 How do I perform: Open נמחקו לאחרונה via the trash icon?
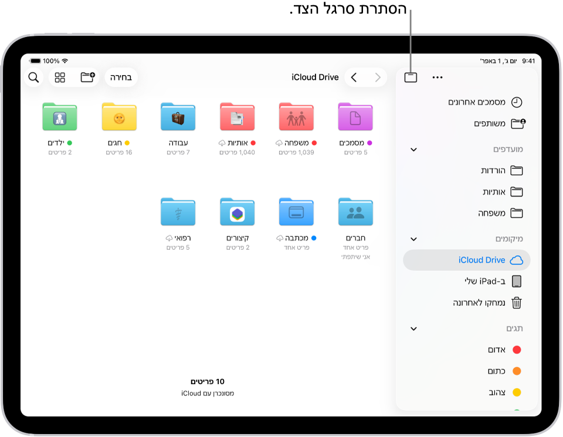pyautogui.click(x=516, y=302)
